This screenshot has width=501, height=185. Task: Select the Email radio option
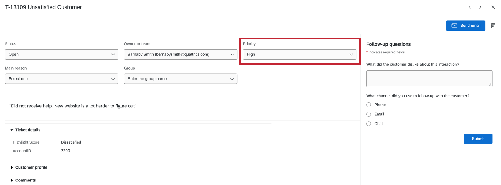[369, 114]
